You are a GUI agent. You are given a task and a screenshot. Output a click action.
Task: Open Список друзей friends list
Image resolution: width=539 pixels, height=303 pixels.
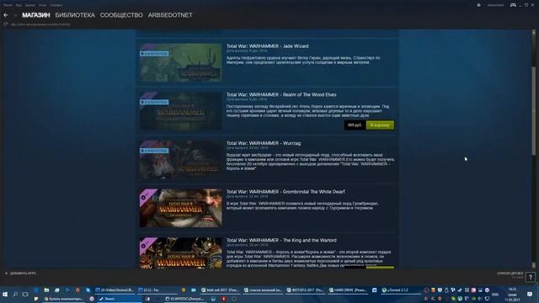510,274
